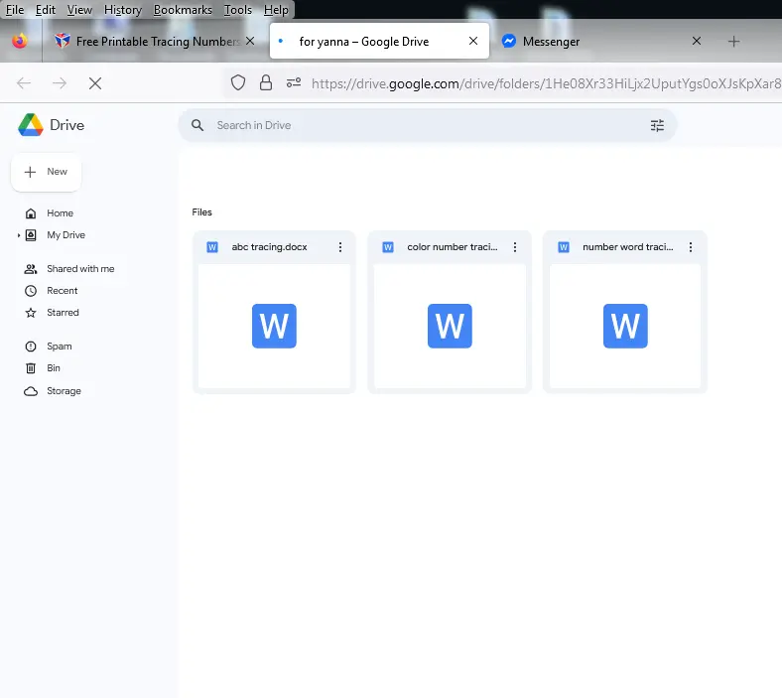Open the color number tracing thumbnail

tap(450, 326)
